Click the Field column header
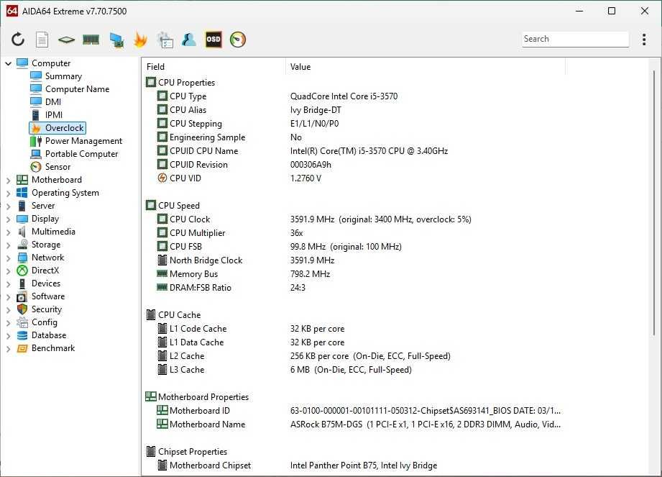This screenshot has width=662, height=477. pos(214,67)
